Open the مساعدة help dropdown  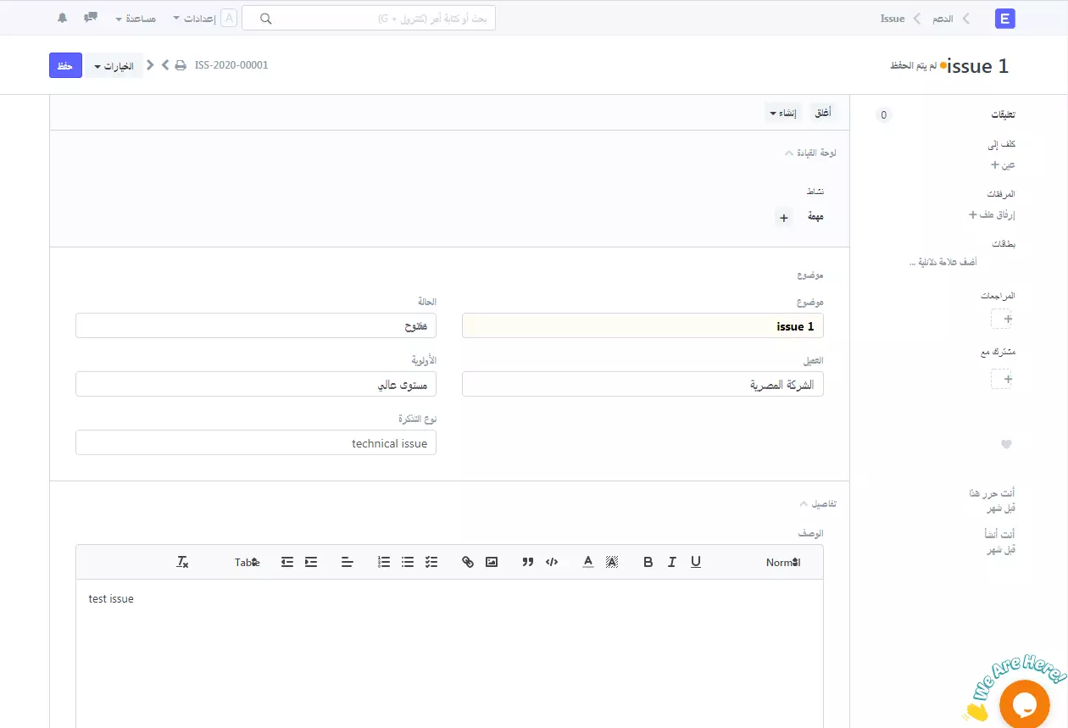tap(136, 18)
